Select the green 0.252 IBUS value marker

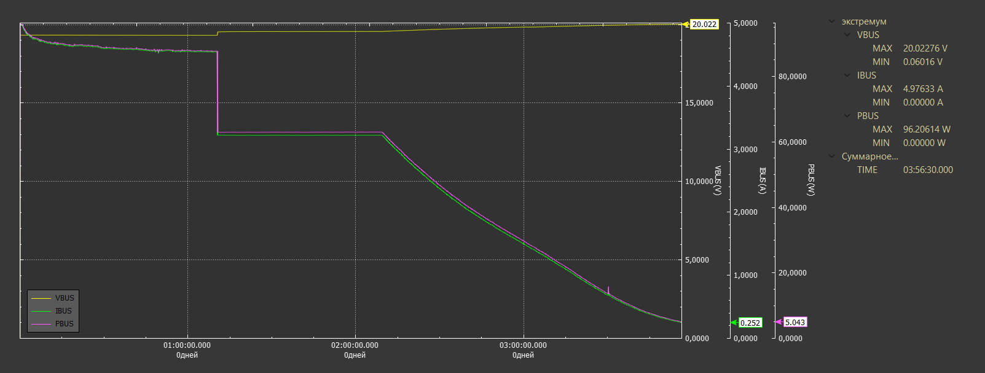tap(750, 323)
